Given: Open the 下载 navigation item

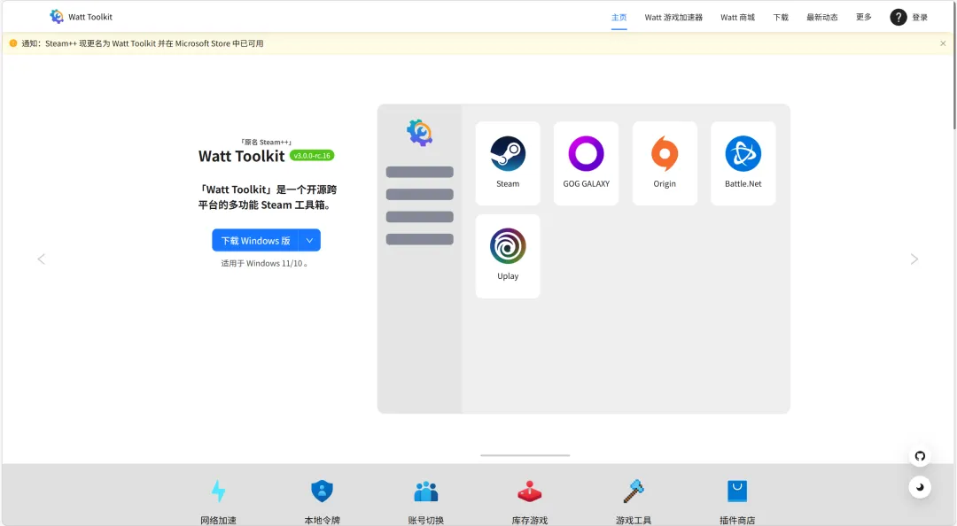Looking at the screenshot, I should pyautogui.click(x=781, y=17).
